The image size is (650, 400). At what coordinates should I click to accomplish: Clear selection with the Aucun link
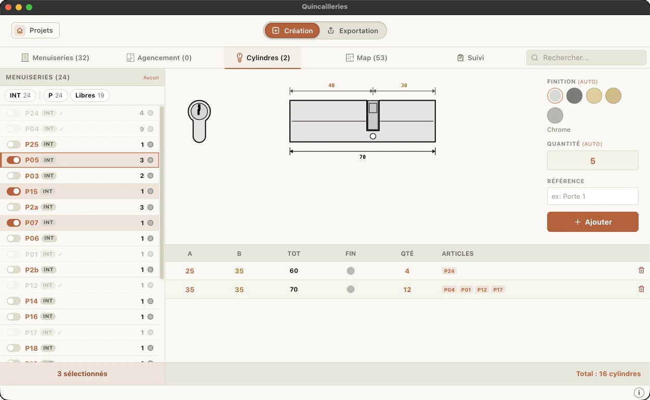151,78
